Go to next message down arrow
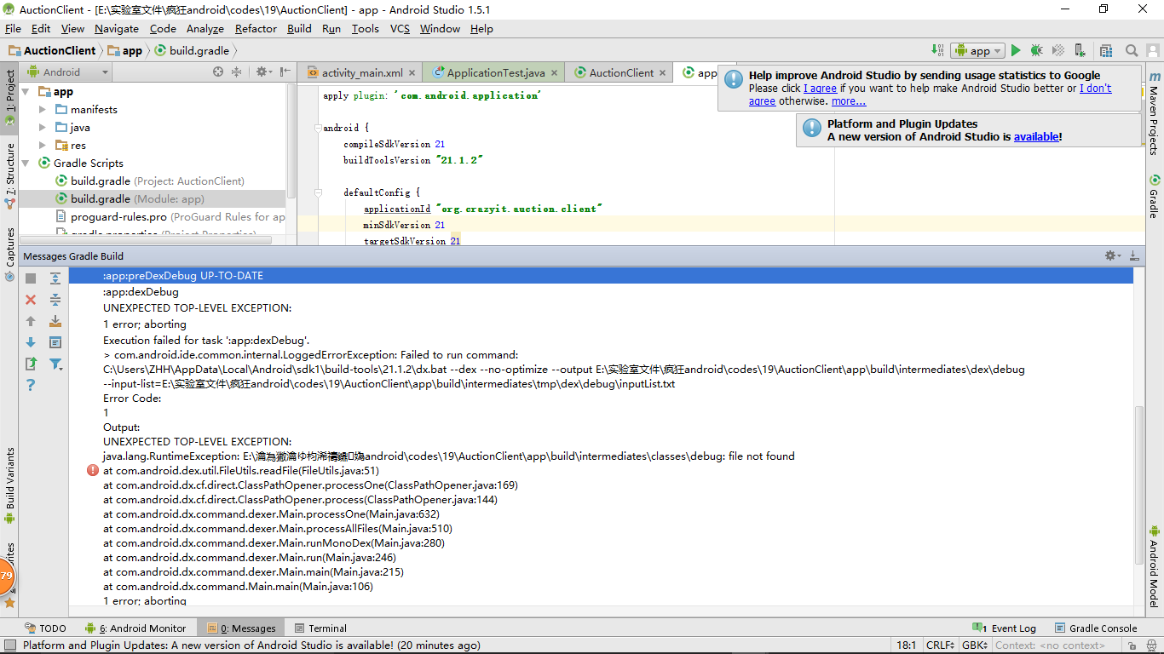 pos(31,342)
